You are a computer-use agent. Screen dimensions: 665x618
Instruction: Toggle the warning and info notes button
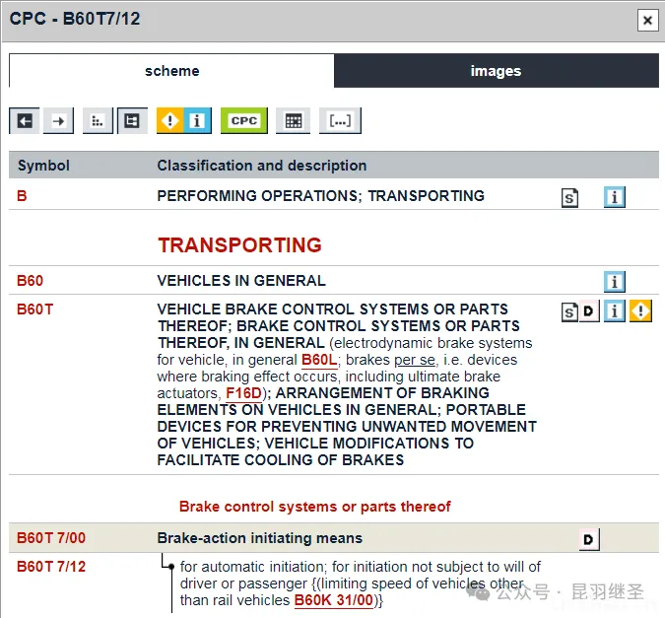pos(183,120)
